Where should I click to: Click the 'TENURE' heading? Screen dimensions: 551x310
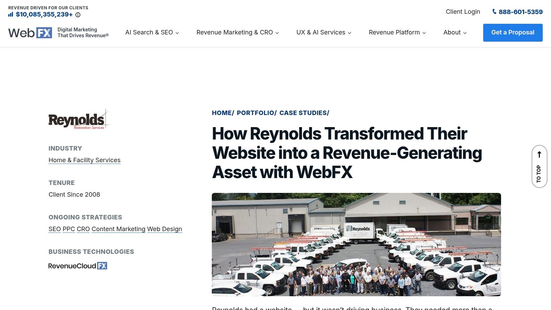[x=62, y=183]
